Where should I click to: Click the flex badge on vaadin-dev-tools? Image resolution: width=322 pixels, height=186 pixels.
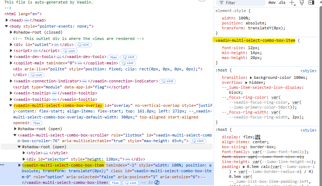pyautogui.click(x=114, y=57)
